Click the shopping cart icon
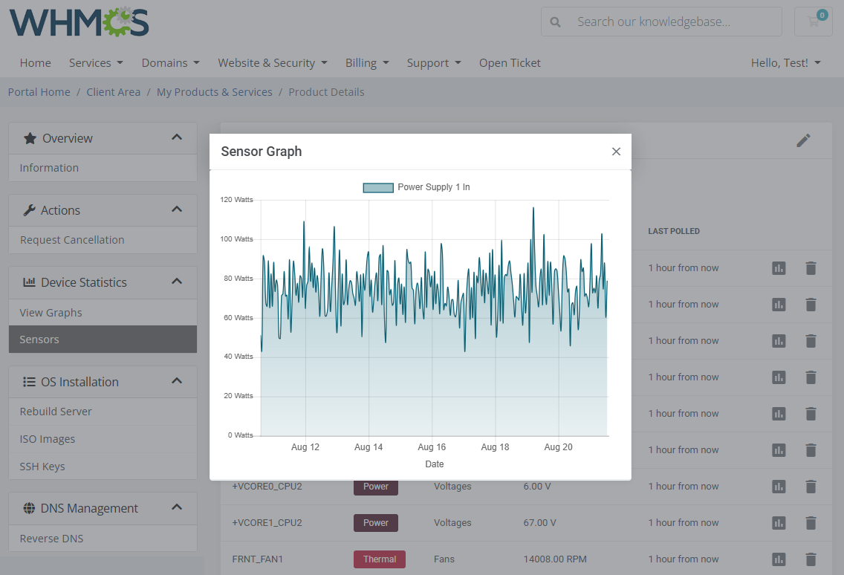844x575 pixels. 813,22
